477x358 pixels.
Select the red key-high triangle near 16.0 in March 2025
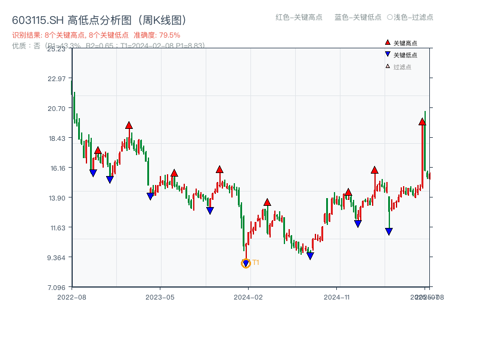[375, 170]
